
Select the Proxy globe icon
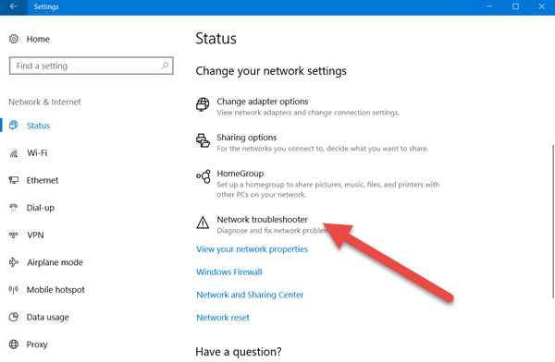pos(14,344)
